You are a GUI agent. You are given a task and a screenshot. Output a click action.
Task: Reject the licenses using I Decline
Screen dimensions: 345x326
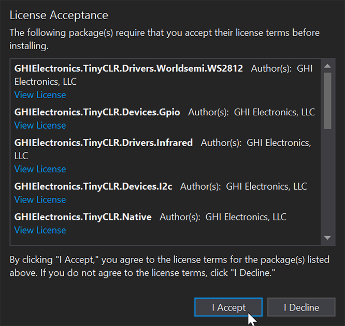301,307
